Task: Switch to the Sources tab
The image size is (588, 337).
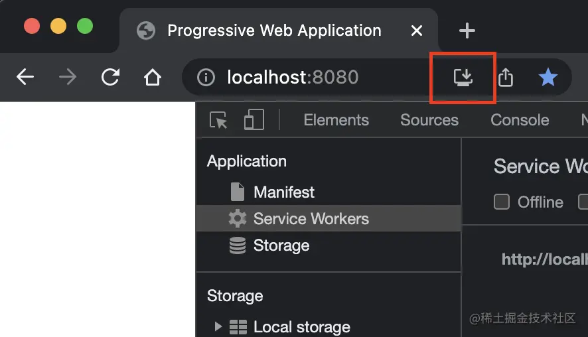Action: click(x=429, y=120)
